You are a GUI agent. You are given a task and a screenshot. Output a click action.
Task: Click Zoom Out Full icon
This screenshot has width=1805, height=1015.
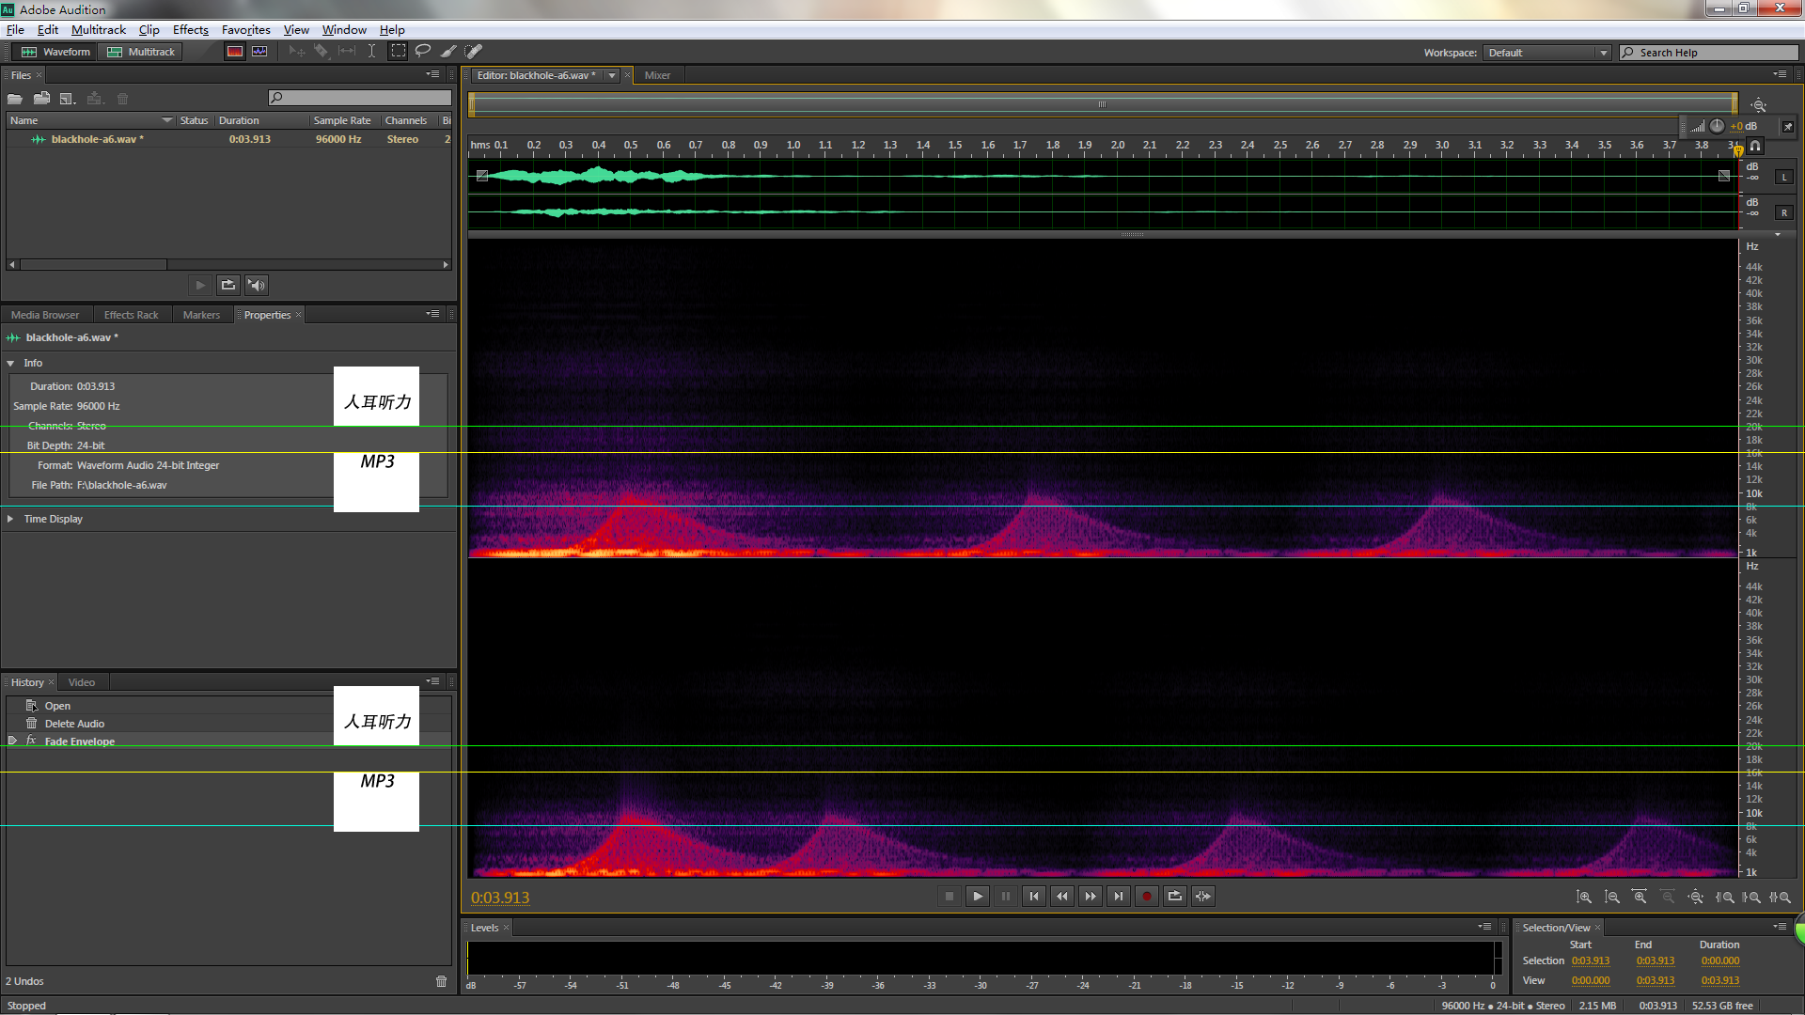(1696, 898)
